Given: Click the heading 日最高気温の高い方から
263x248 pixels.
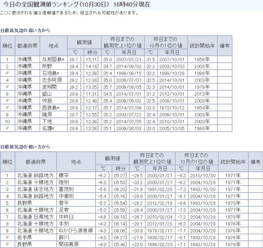Looking at the screenshot, I should 25,30.
